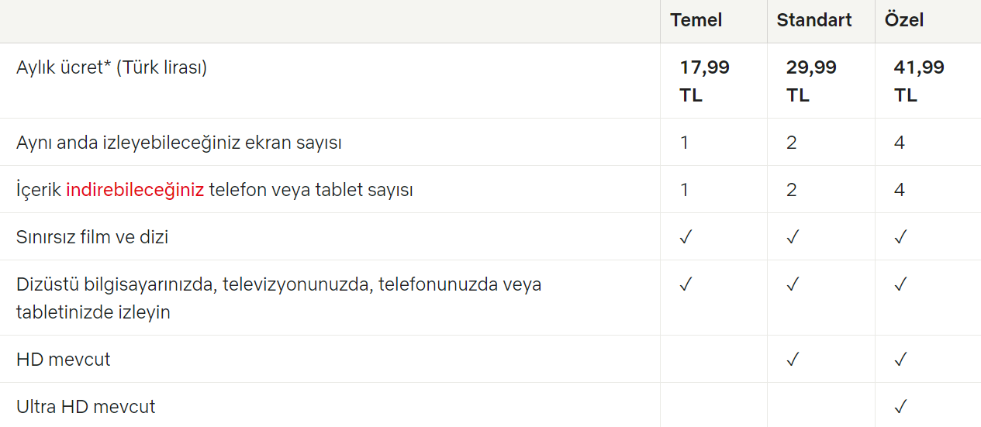Screen dimensions: 981x427
Task: Click the 'Aylık ücret* (Türk lirası)' label
Action: tap(112, 68)
